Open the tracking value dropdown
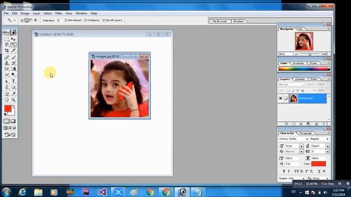This screenshot has width=351, height=197. 327,152
